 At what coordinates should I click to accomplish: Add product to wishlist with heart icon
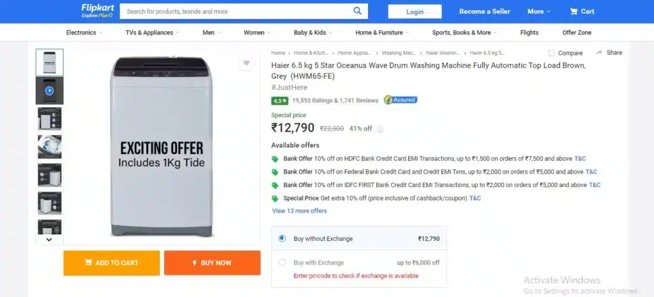(246, 63)
